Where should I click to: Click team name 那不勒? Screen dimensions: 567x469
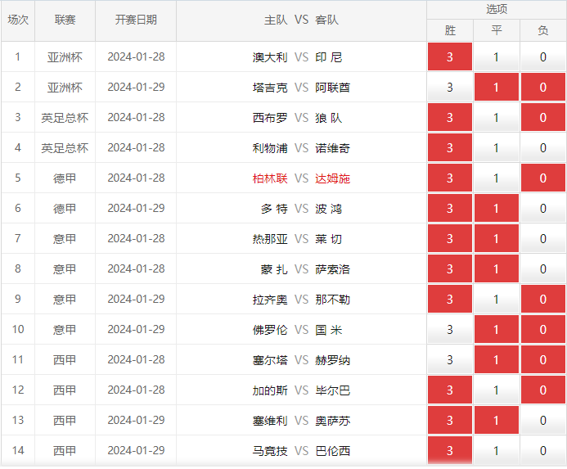coord(332,300)
